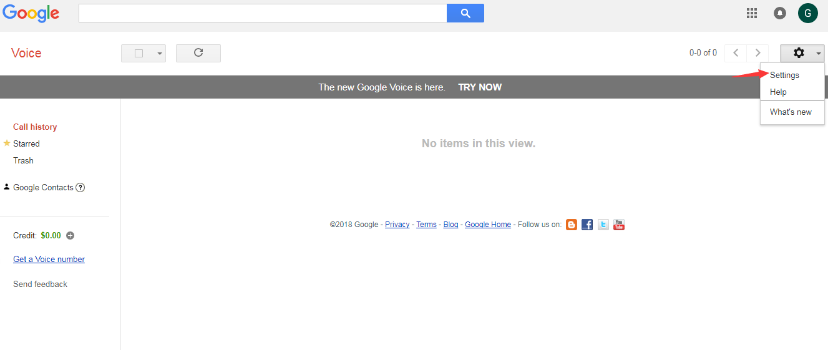The width and height of the screenshot is (828, 350).
Task: Go to the next page arrow
Action: pyautogui.click(x=758, y=53)
